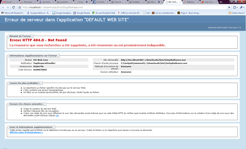
Task: Click Internet Information Services 7.0 text
Action: click(x=224, y=27)
